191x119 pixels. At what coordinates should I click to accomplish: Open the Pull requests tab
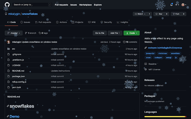[43, 22]
